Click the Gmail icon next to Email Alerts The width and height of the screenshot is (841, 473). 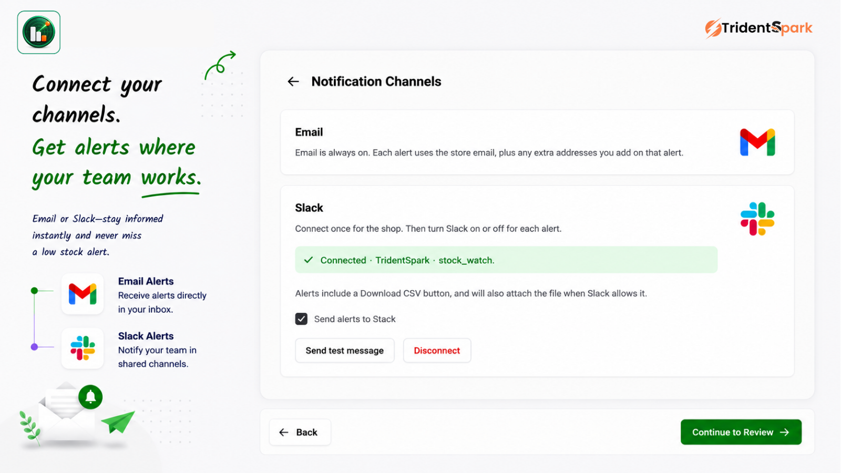83,294
